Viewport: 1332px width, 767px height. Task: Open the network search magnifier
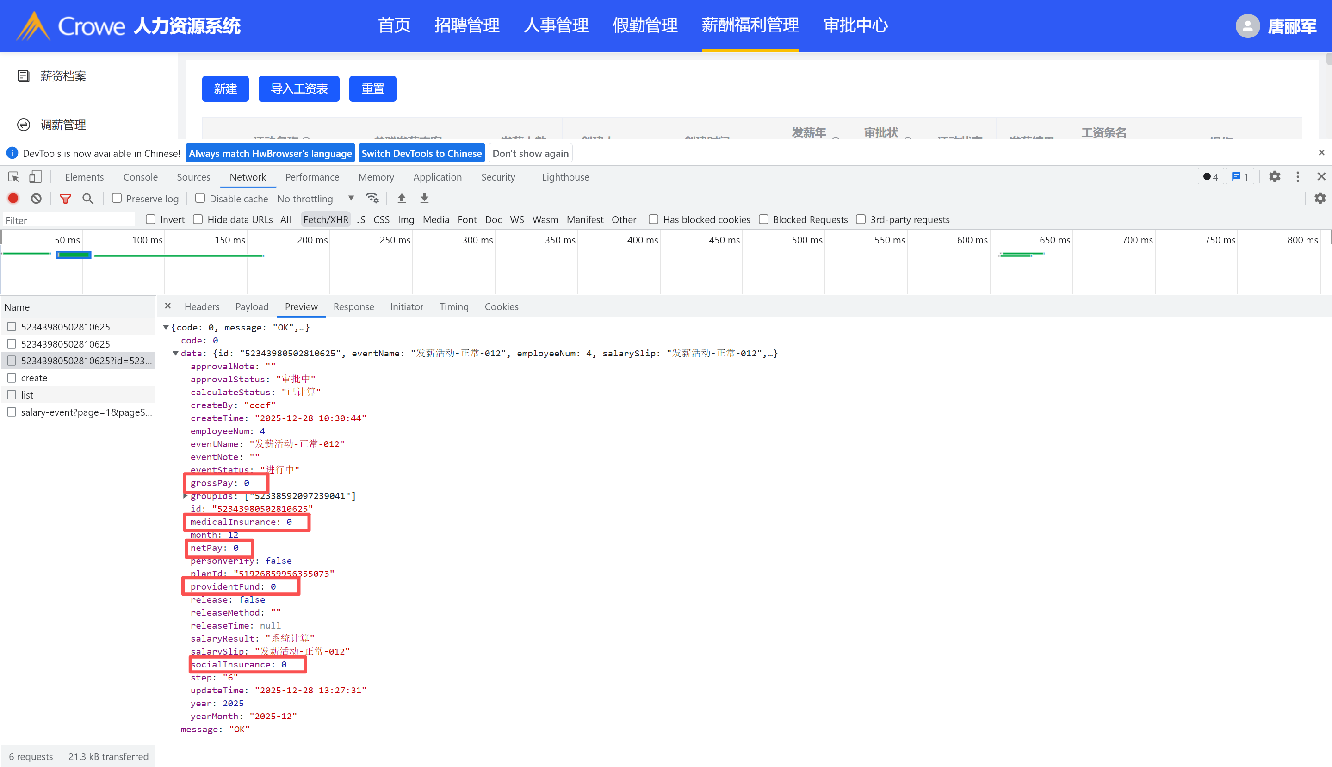[88, 199]
